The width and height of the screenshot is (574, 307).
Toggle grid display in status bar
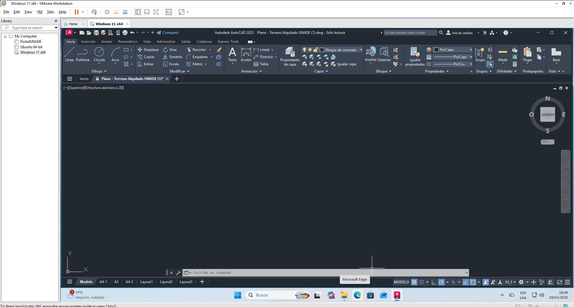414,282
